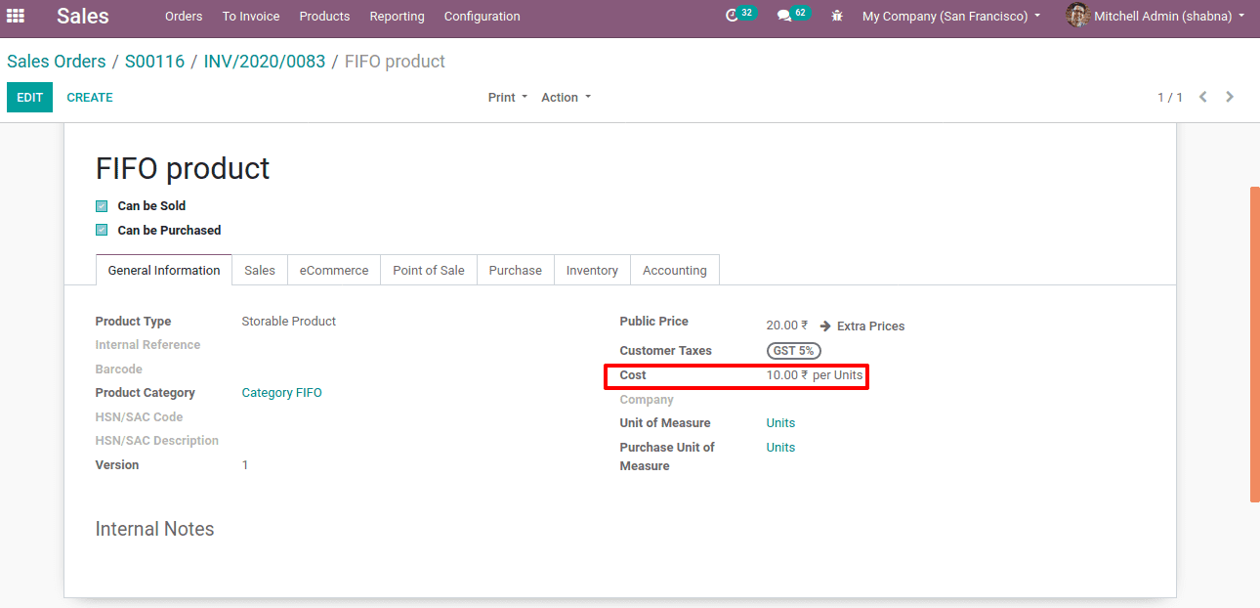The image size is (1260, 608).
Task: Click the GST 5% tax tag
Action: (x=793, y=351)
